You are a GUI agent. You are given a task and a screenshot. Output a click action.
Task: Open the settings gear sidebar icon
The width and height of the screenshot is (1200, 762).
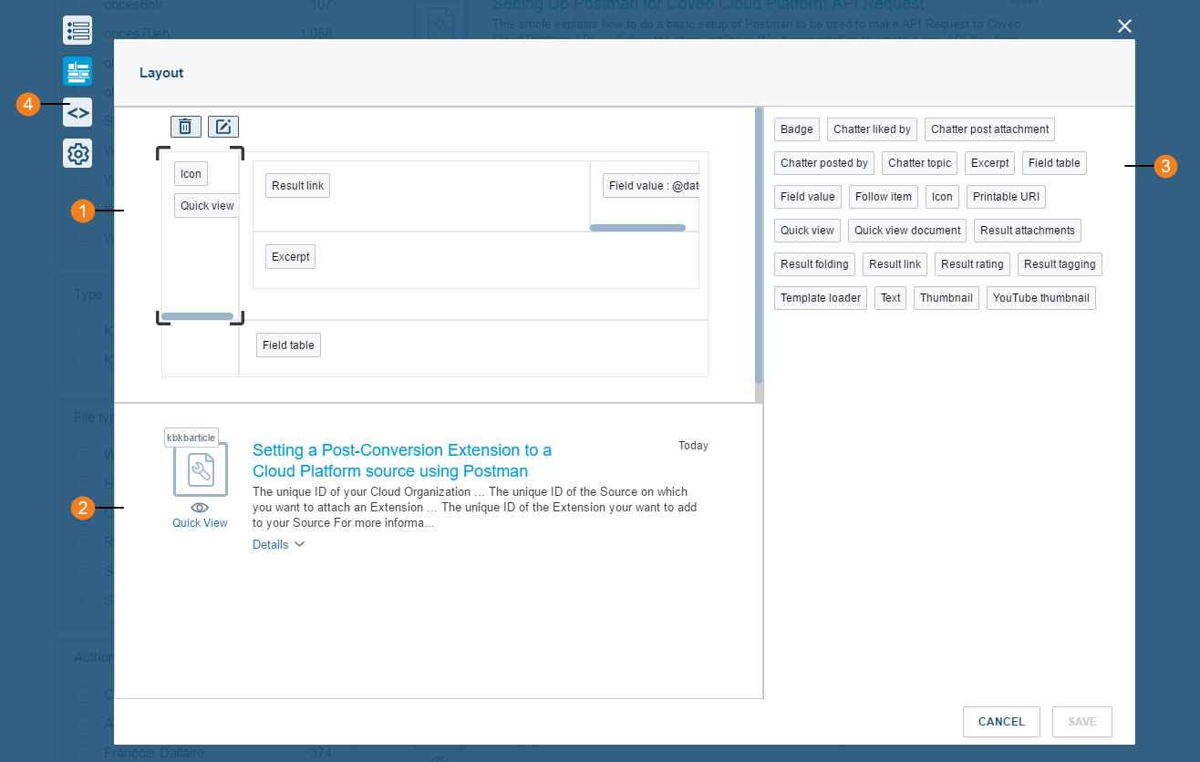tap(78, 153)
